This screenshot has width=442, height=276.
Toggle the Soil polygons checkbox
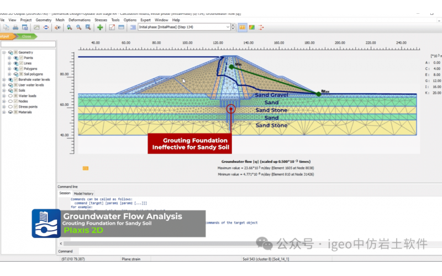[21, 74]
